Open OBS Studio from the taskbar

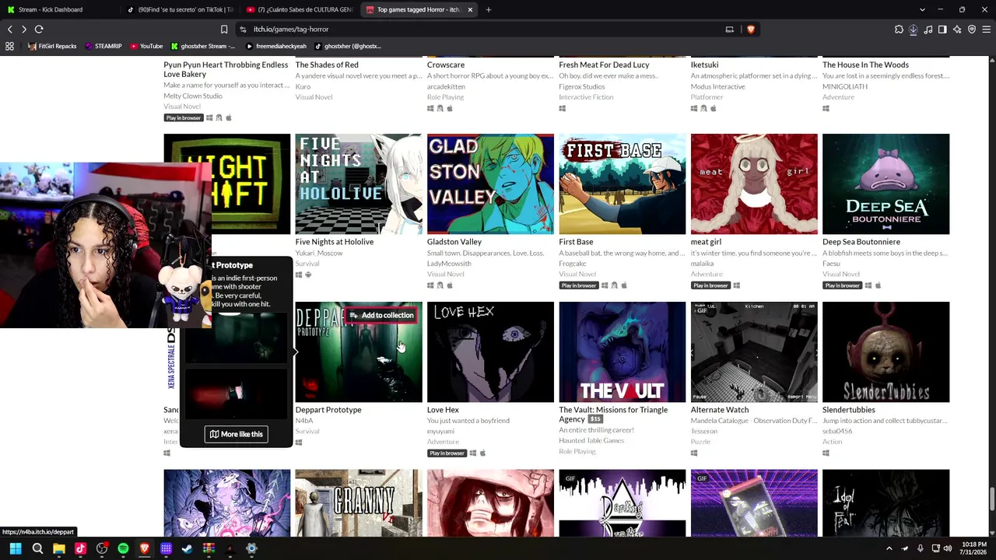click(x=102, y=549)
